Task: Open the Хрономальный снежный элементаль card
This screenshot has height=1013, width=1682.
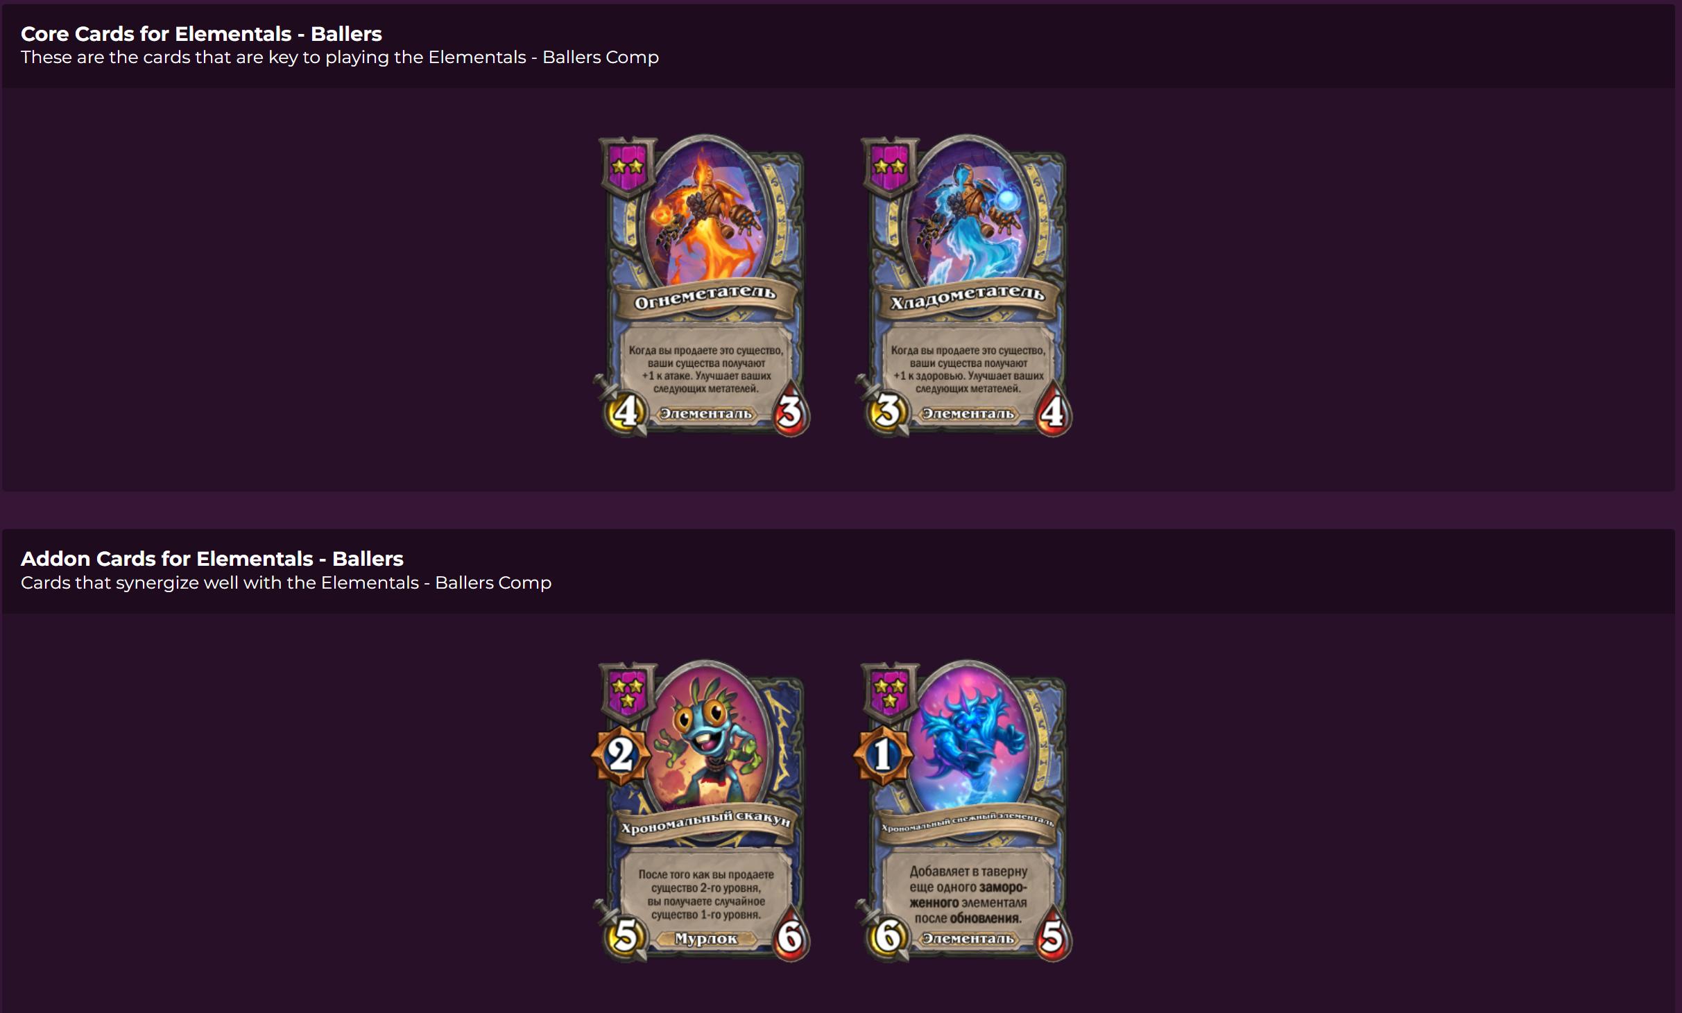Action: click(x=964, y=811)
